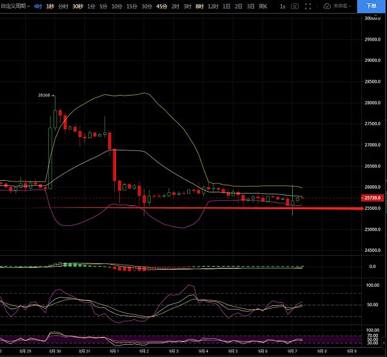The height and width of the screenshot is (357, 387).
Task: Select the 30秒 interval
Action: click(77, 6)
